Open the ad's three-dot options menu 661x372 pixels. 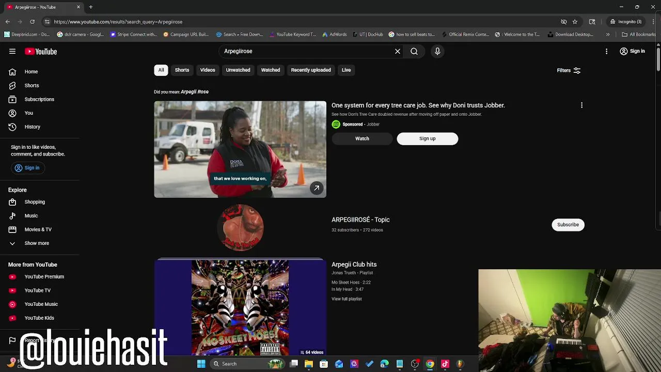pyautogui.click(x=581, y=105)
